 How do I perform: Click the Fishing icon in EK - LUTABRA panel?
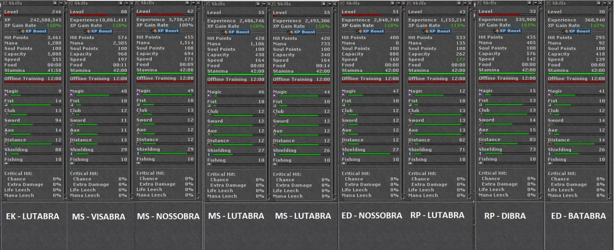[6, 163]
